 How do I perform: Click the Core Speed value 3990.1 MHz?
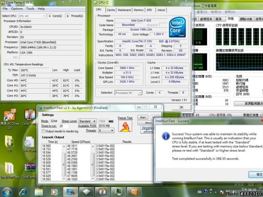point(127,68)
